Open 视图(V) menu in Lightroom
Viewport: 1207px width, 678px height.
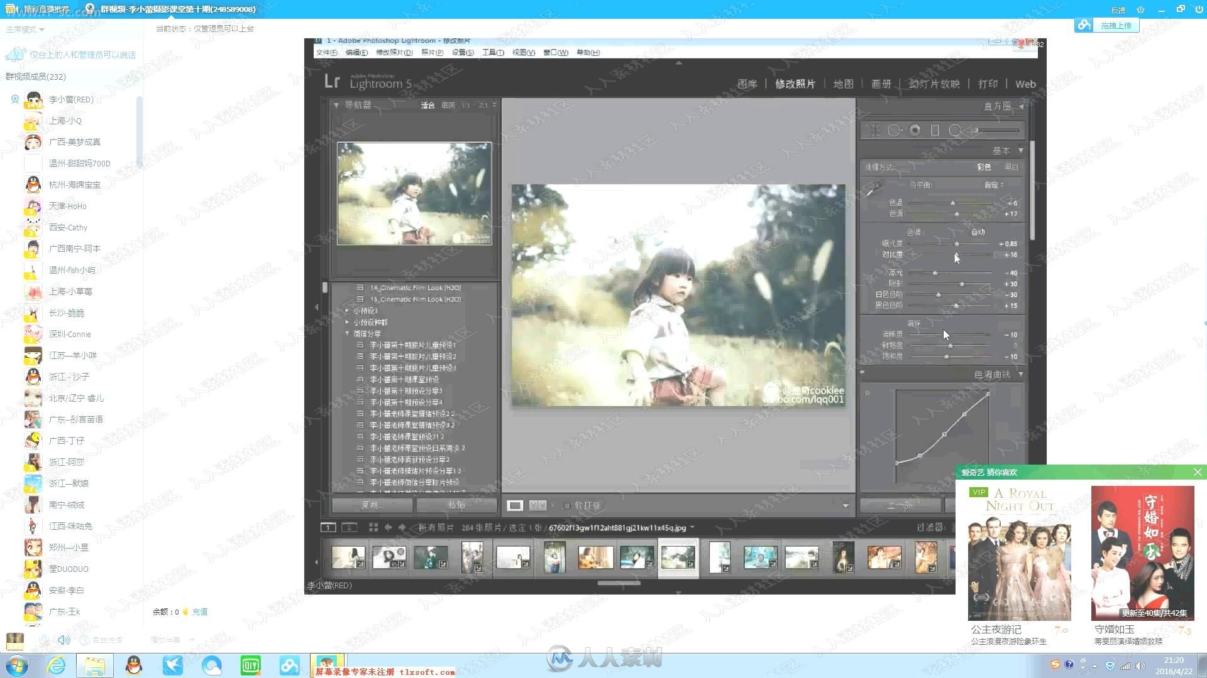[523, 52]
